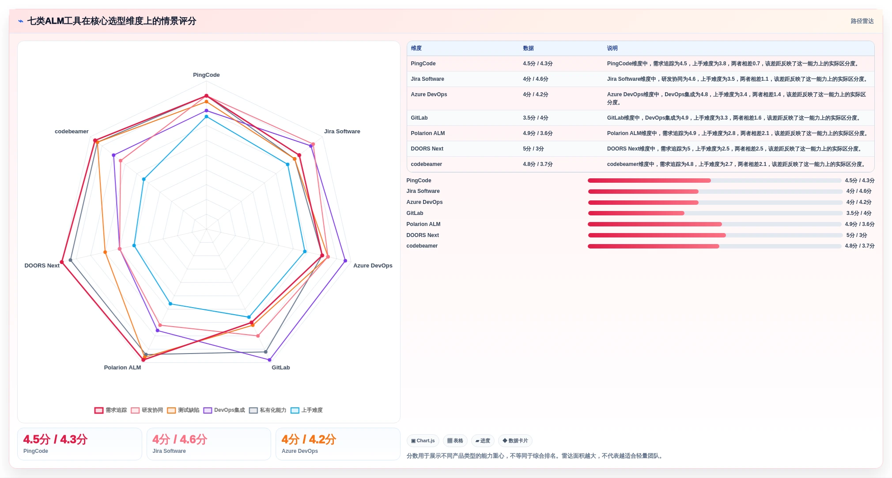This screenshot has width=892, height=478.
Task: Click 5分 / 3分 in the table's DOORS Next row
Action: pos(533,149)
